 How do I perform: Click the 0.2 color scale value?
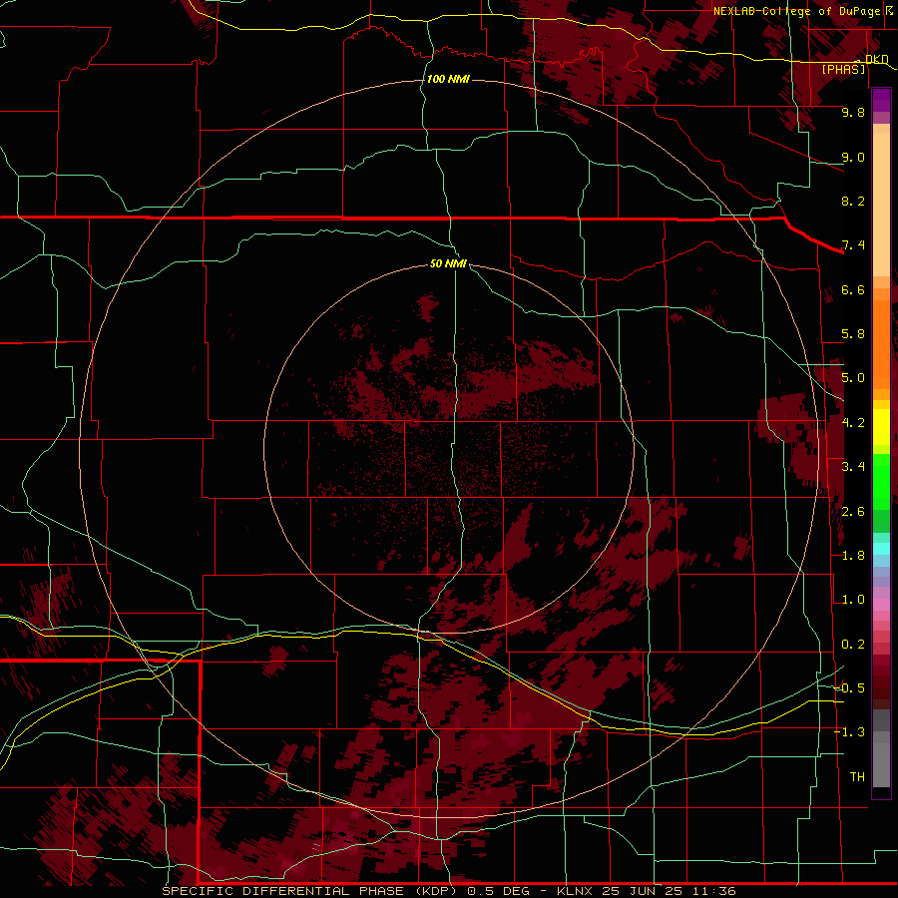click(853, 645)
